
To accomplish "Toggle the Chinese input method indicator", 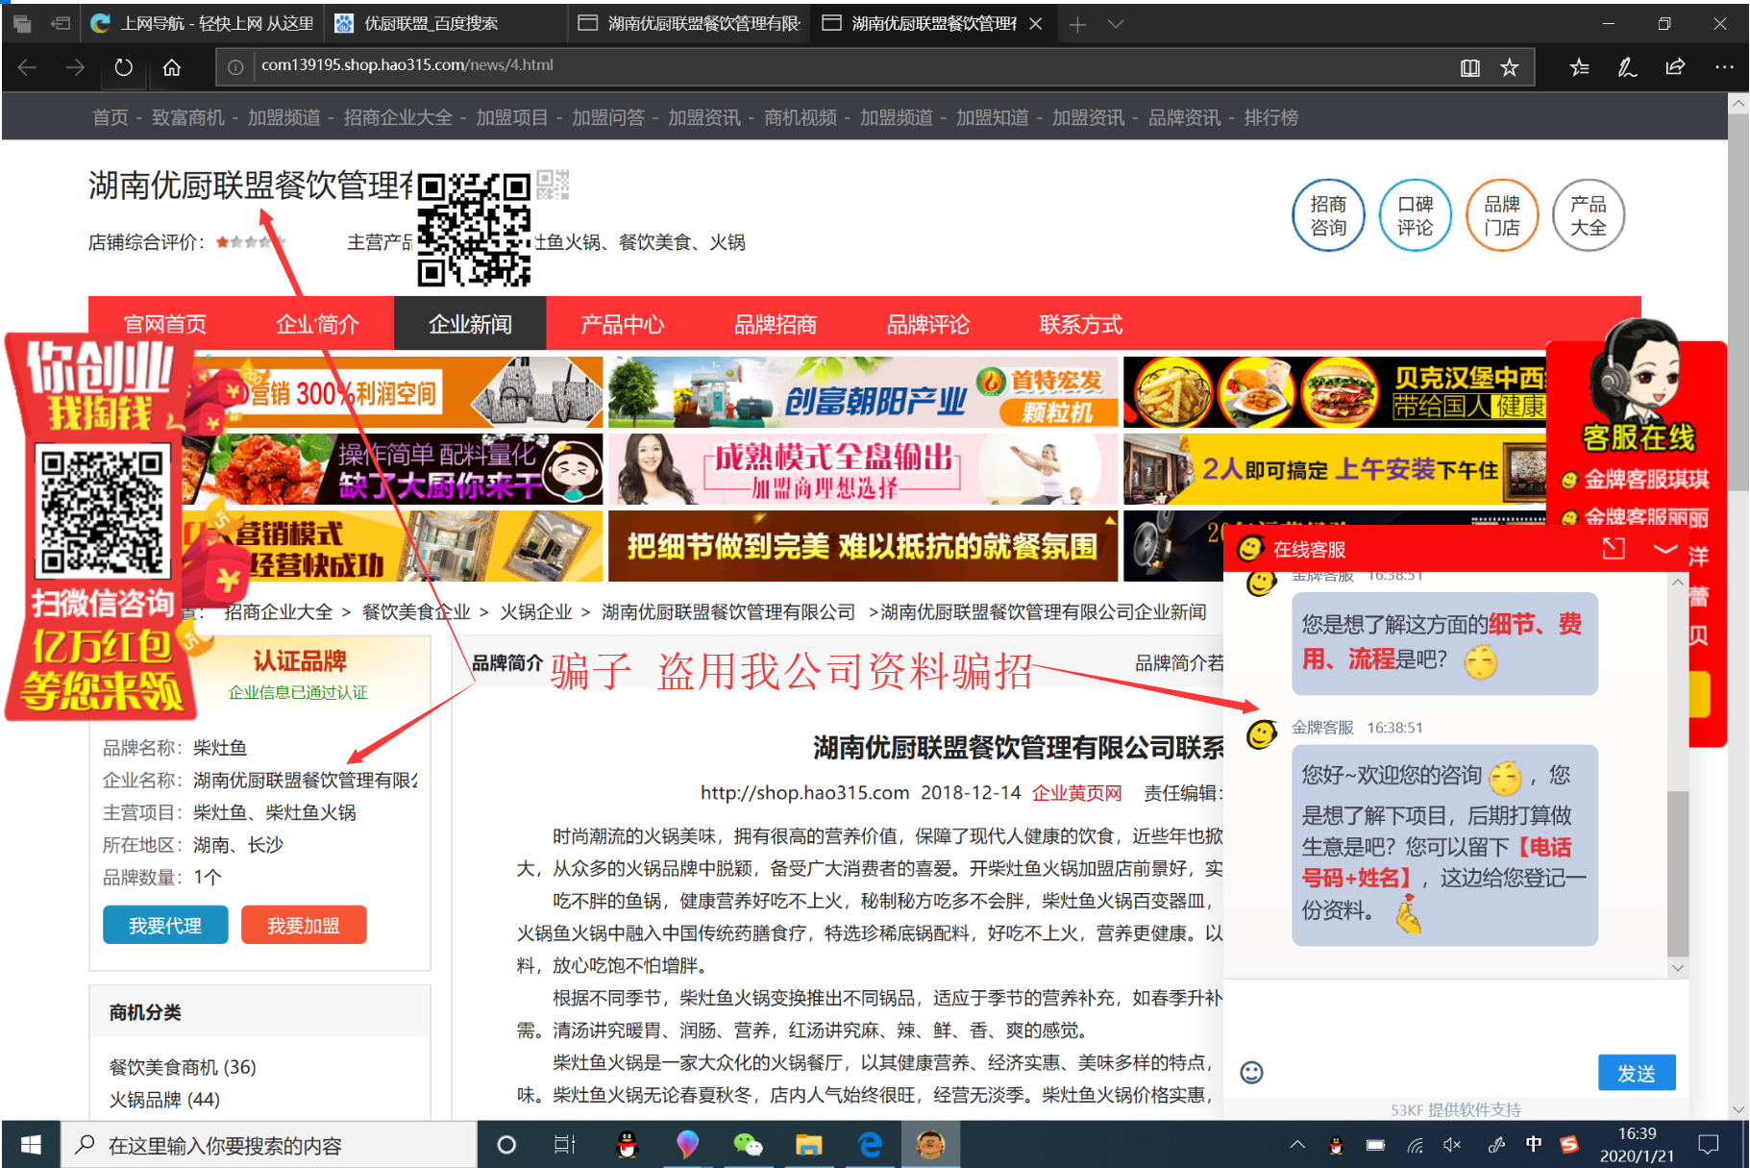I will [1534, 1144].
